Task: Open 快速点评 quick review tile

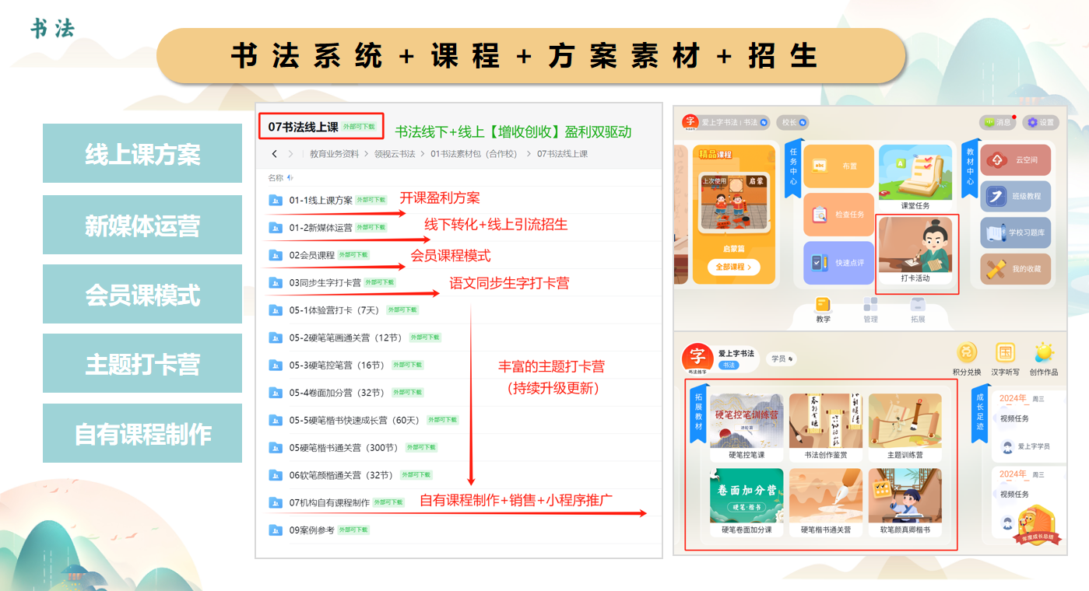Action: point(838,263)
